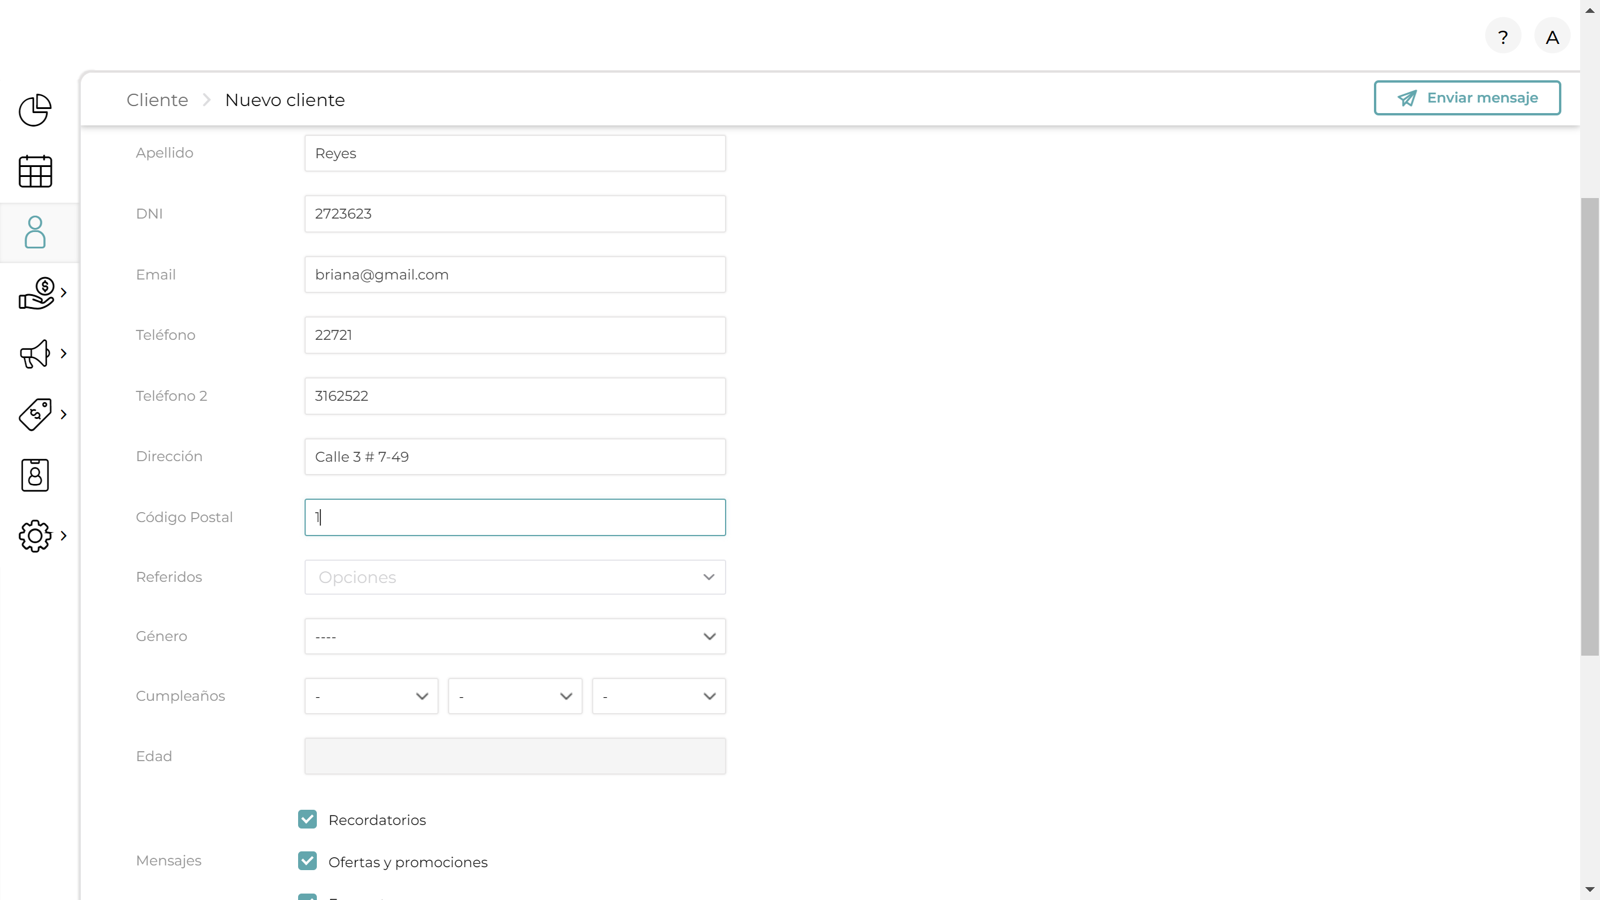Click the disabled Edad field
The image size is (1600, 900).
point(515,756)
